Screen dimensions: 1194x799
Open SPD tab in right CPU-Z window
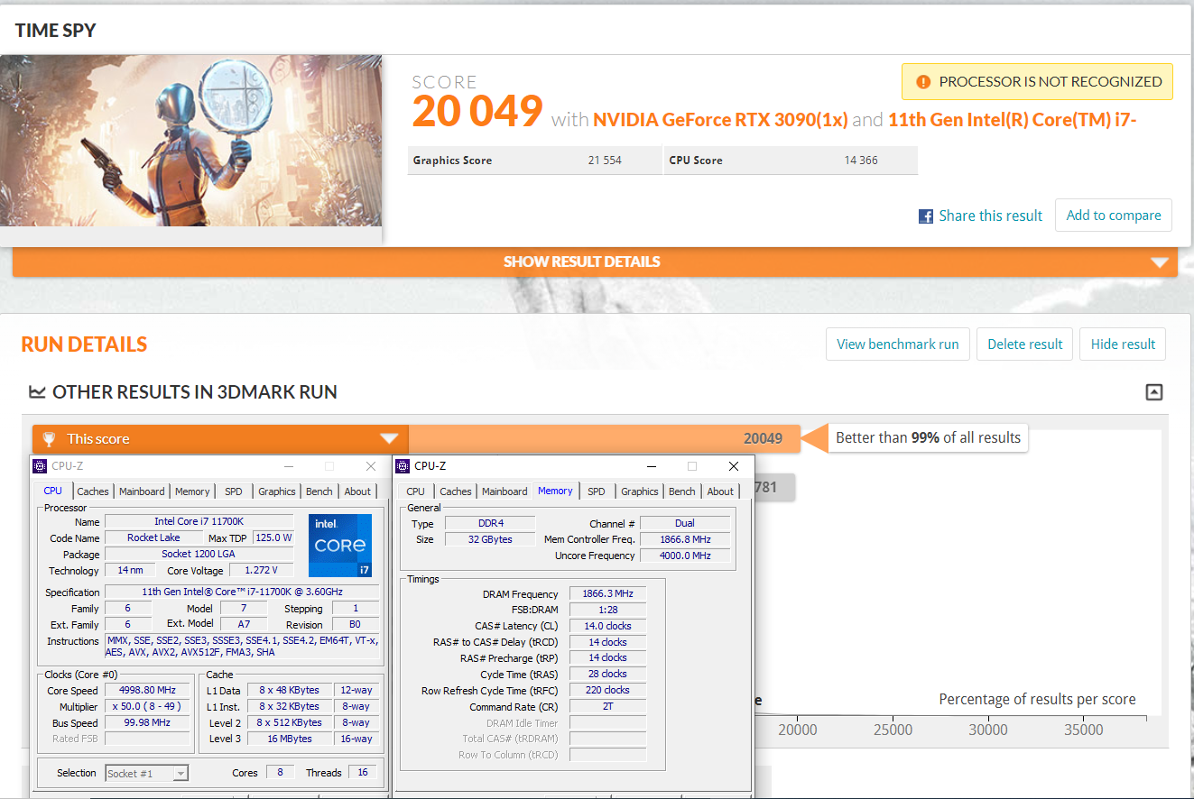pos(597,491)
